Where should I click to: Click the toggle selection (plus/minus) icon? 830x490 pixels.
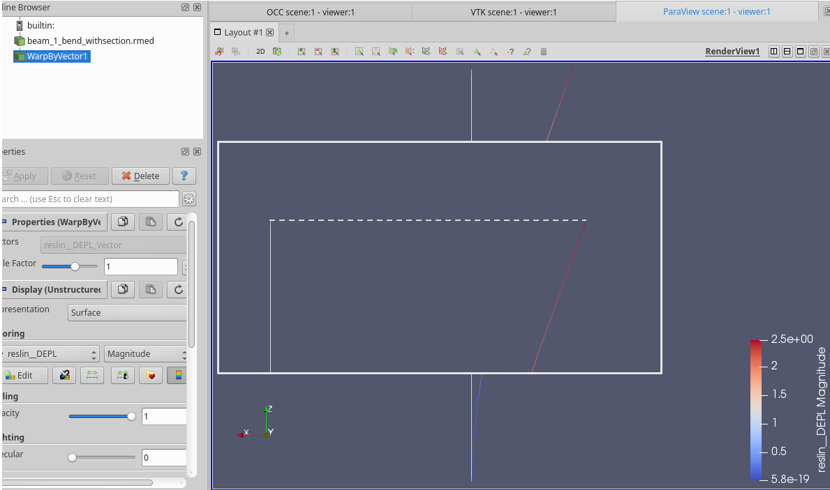tap(335, 52)
